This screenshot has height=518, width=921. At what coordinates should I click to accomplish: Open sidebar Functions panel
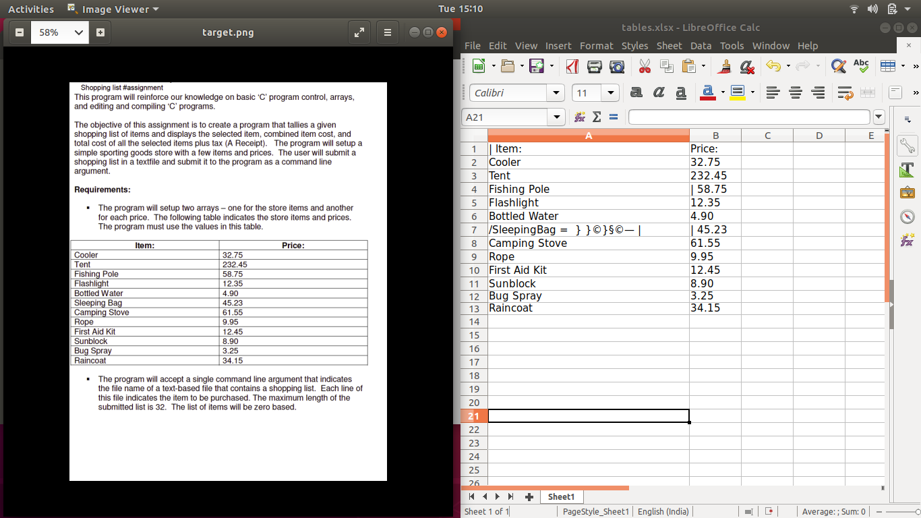point(908,240)
